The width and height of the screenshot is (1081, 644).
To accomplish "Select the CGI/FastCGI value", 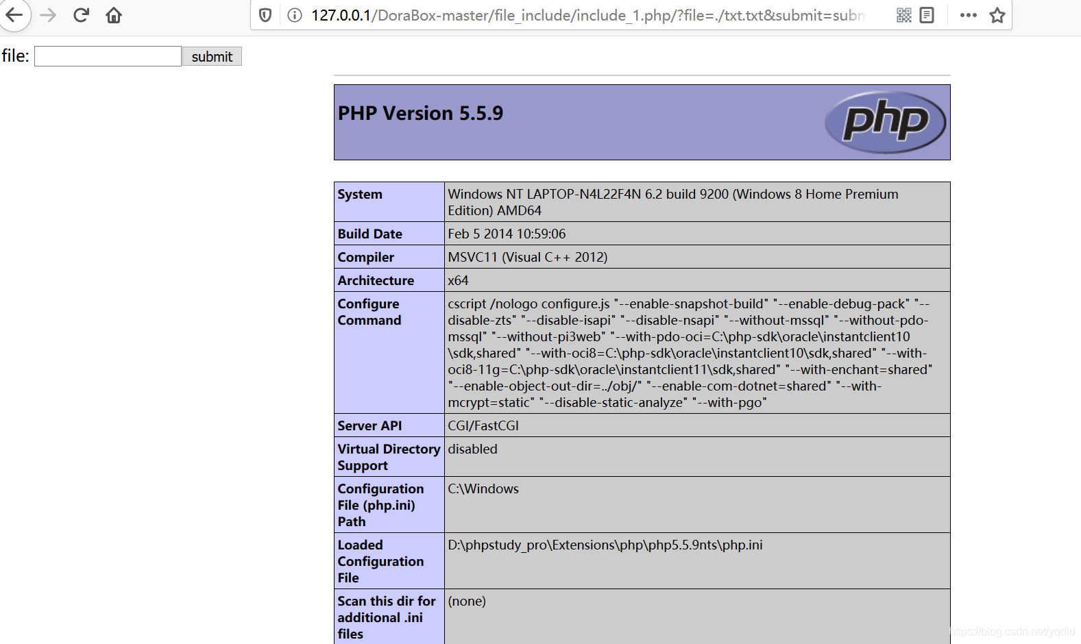I will pos(483,425).
